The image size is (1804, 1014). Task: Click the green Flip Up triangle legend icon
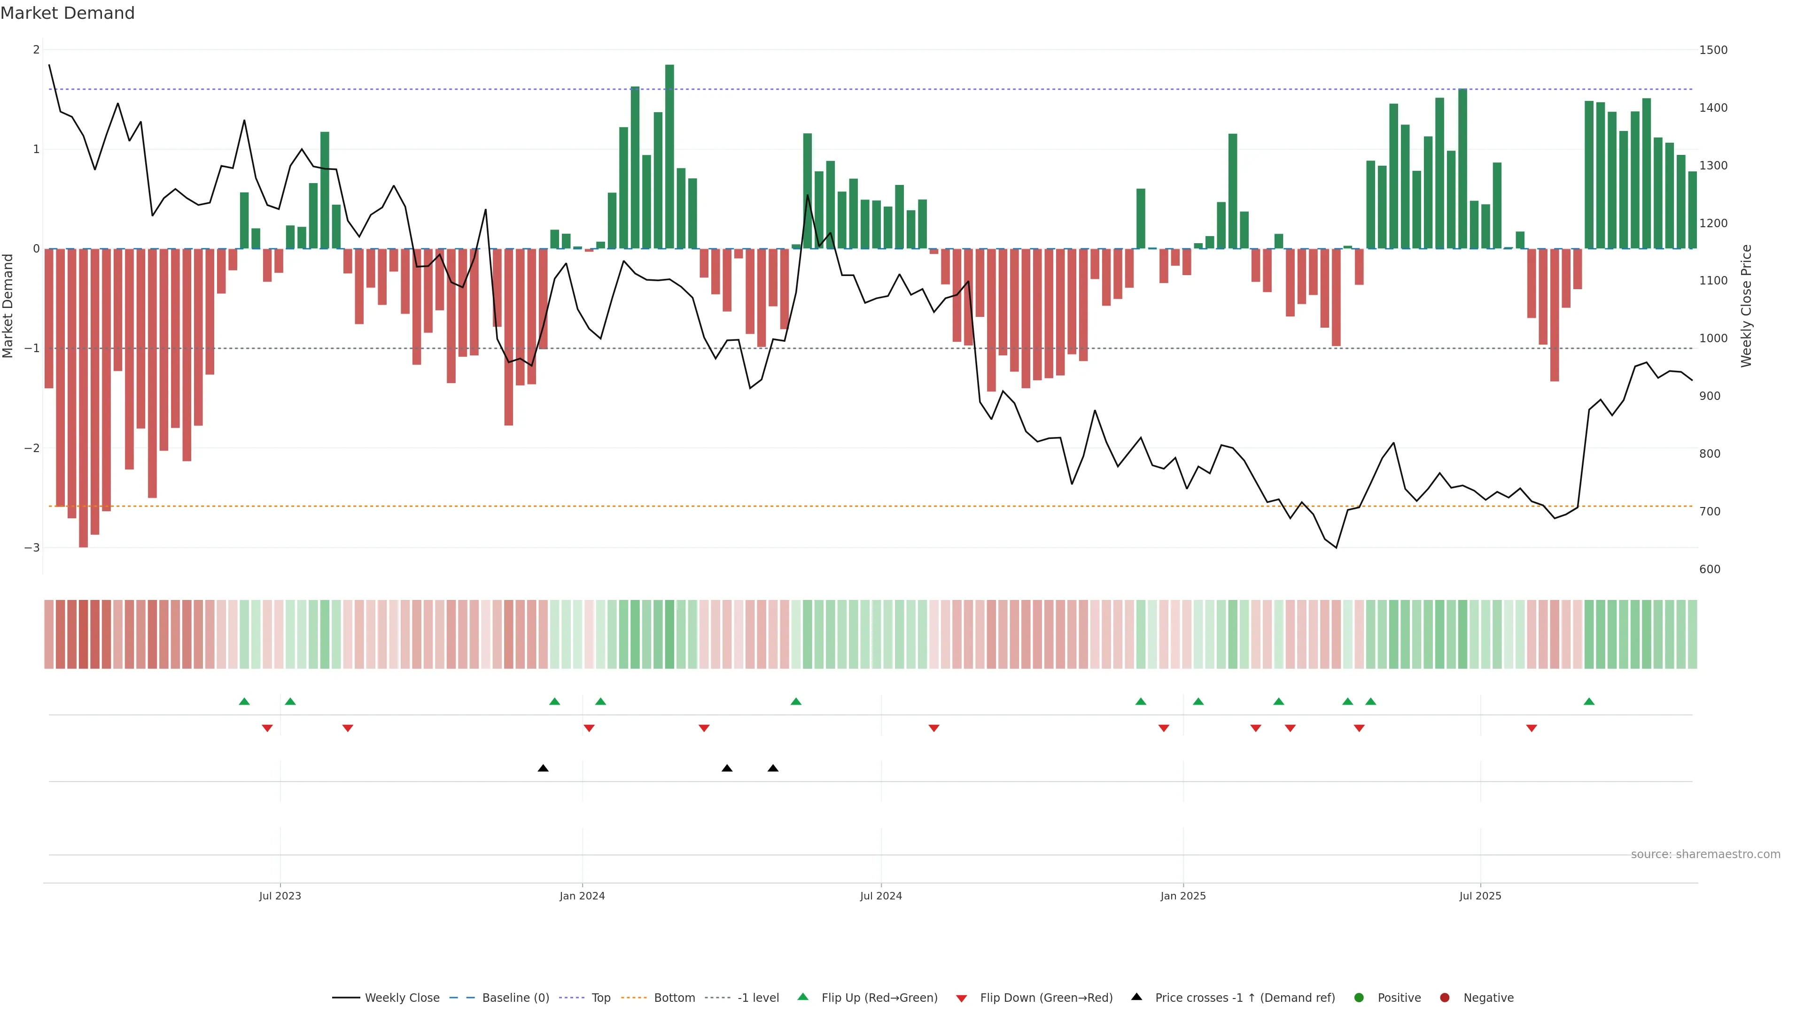tap(802, 997)
